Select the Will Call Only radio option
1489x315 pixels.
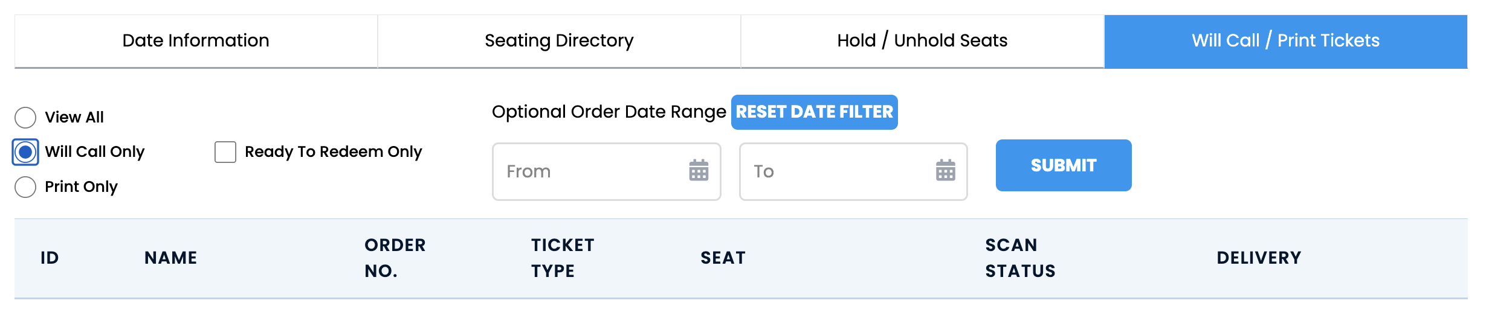click(25, 152)
